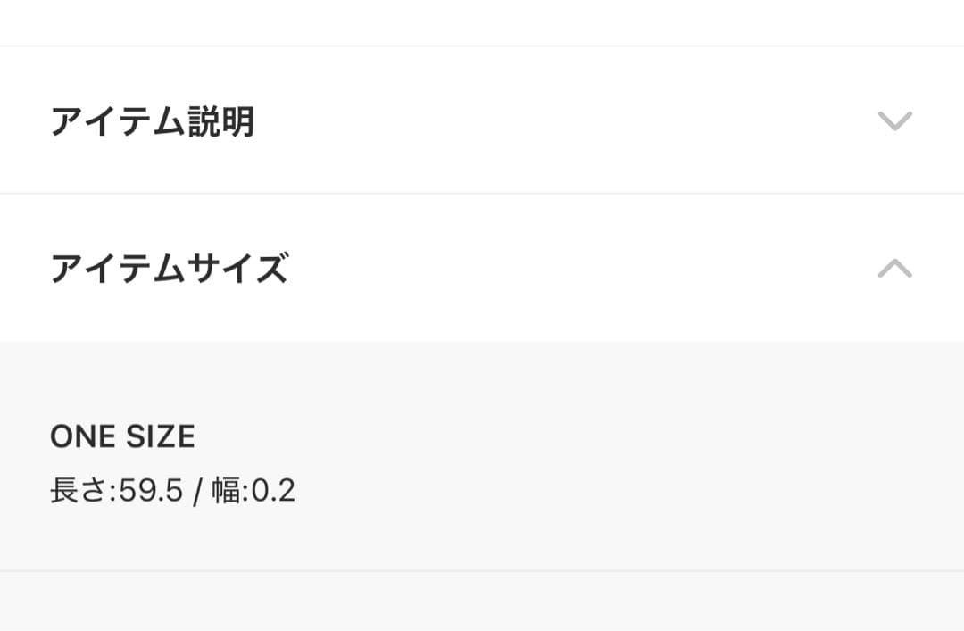Click the empty section below the size details

tap(482, 602)
